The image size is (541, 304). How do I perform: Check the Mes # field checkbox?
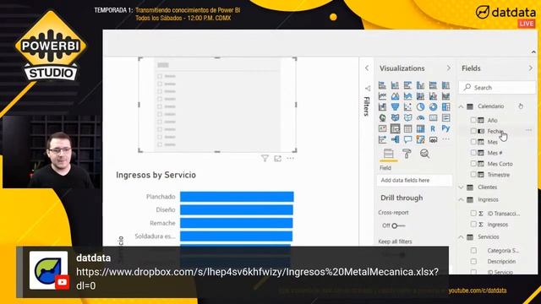473,153
